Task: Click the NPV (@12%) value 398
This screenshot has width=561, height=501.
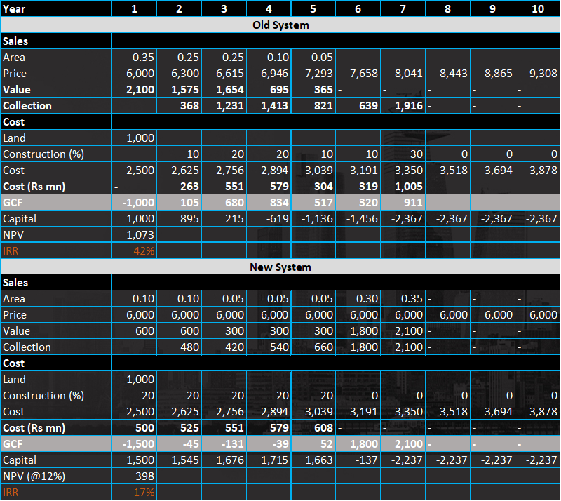Action: [144, 476]
